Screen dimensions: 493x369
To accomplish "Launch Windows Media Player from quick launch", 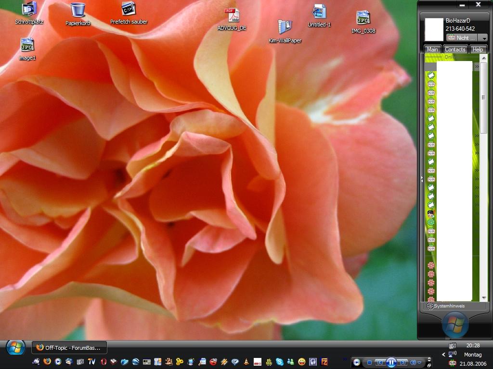I will [x=58, y=361].
